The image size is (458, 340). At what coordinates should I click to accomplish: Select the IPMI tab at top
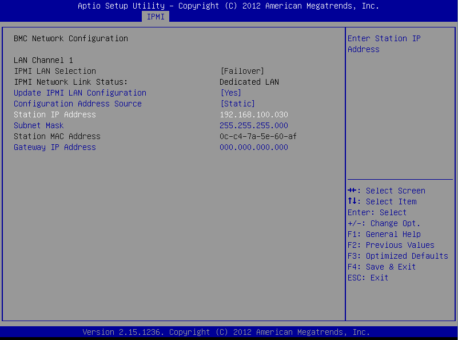click(156, 17)
